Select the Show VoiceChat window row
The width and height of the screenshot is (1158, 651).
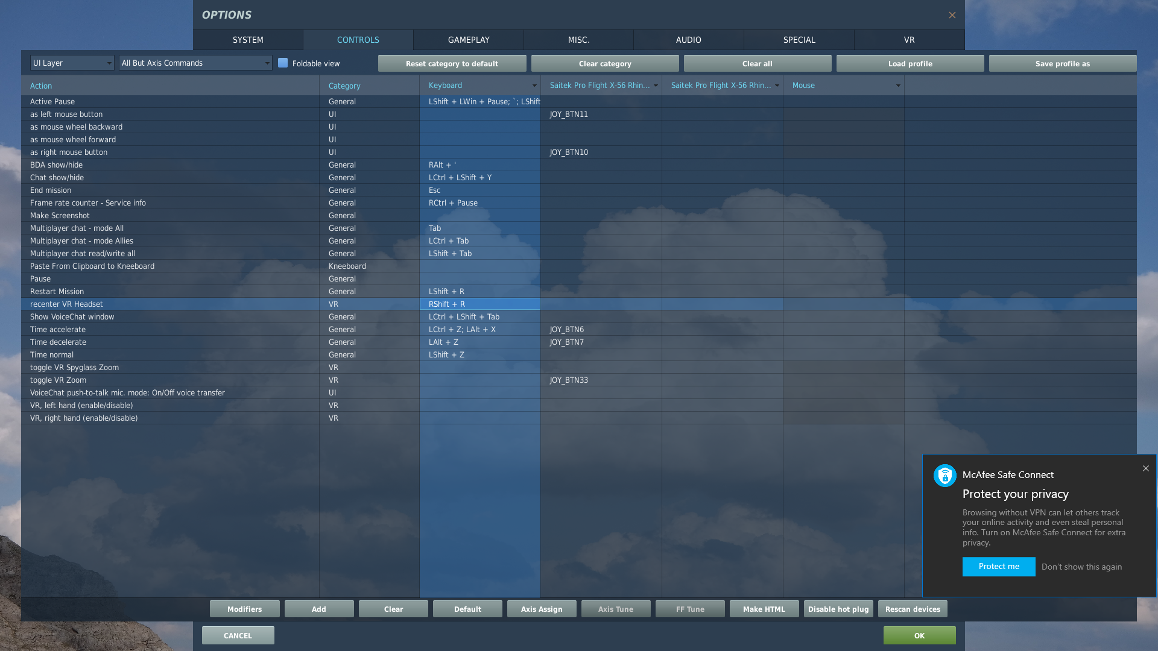point(579,316)
